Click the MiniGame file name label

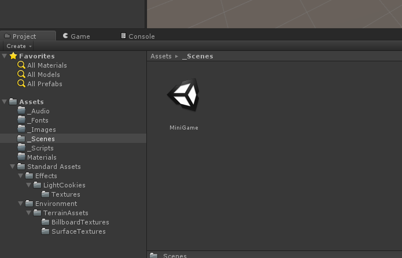184,128
